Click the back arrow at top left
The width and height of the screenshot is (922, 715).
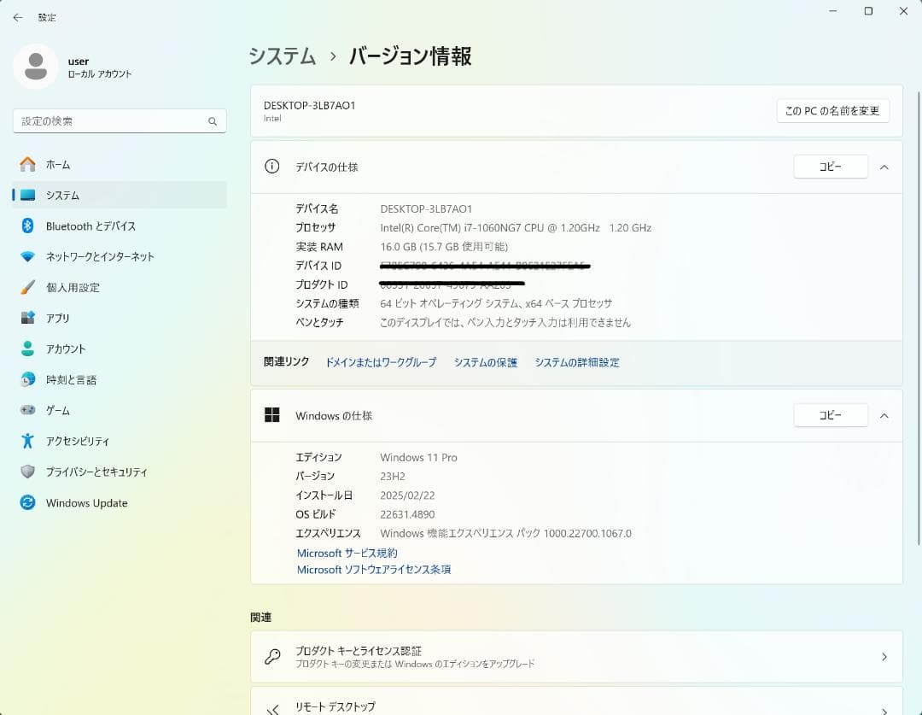17,17
